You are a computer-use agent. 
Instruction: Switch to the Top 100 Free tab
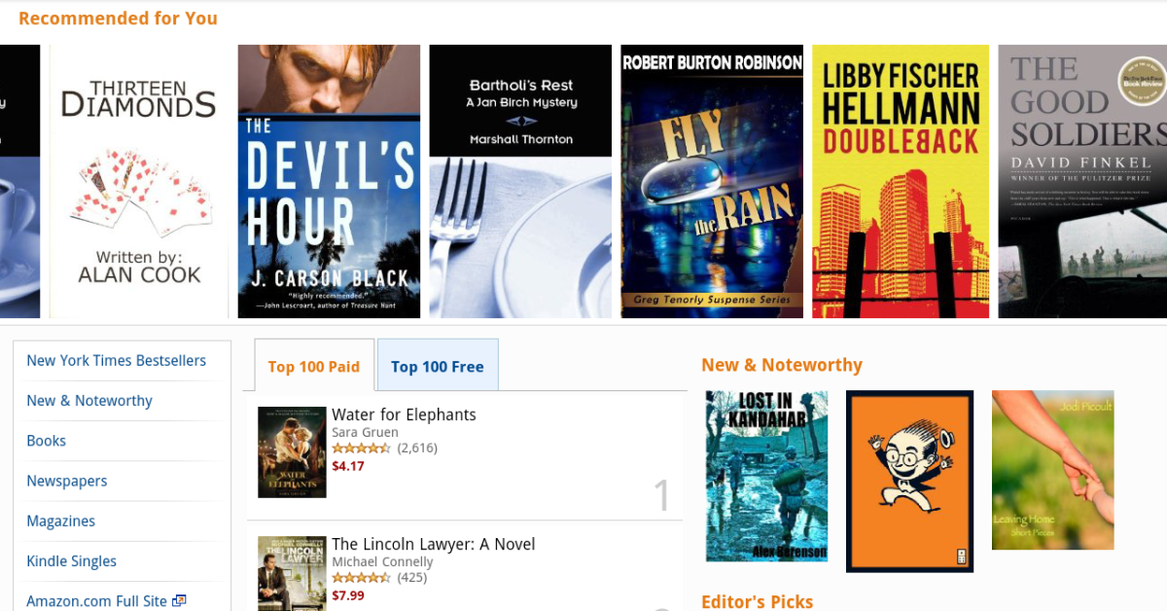click(438, 366)
